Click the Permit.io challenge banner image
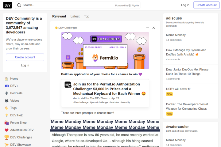Image resolution: width=221 pixels, height=147 pixels. point(105,51)
